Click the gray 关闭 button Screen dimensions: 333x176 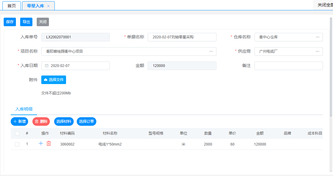click(43, 22)
